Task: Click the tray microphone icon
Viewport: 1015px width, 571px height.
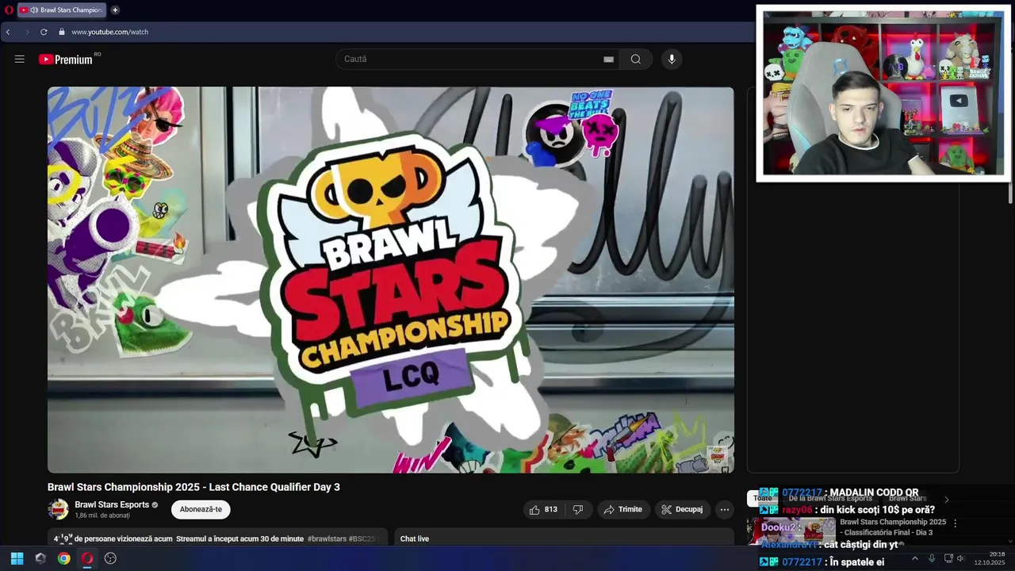Action: click(x=932, y=558)
